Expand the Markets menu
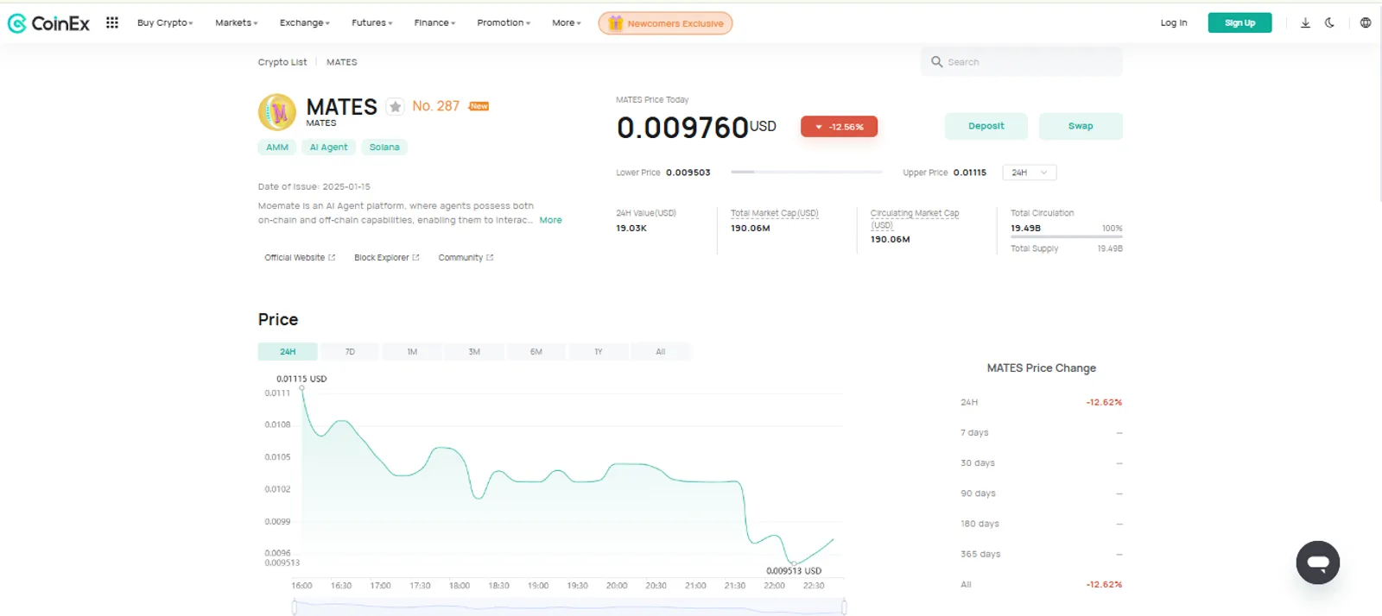Viewport: 1382px width, 616px height. coord(237,23)
